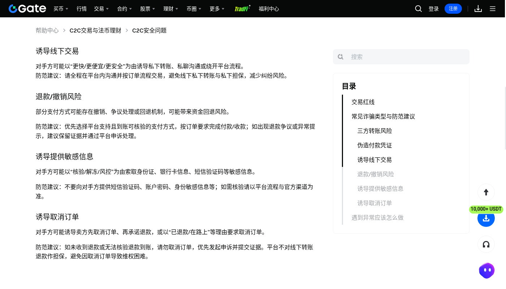Click the back-to-top arrow button
This screenshot has width=506, height=289.
tap(486, 192)
